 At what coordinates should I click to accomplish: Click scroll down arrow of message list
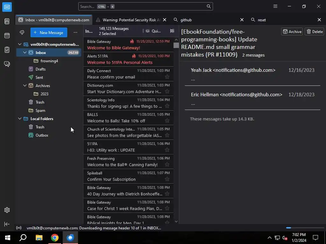[x=176, y=221]
